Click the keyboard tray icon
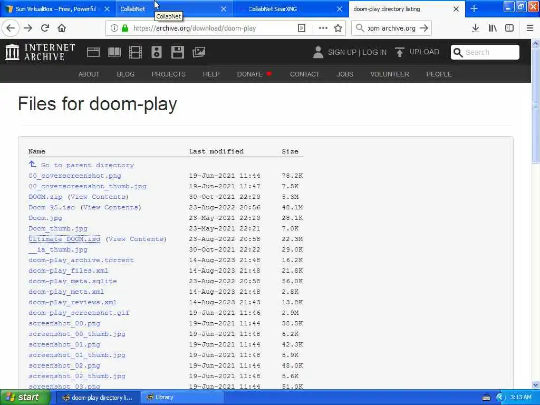The height and width of the screenshot is (405, 540). click(x=486, y=398)
